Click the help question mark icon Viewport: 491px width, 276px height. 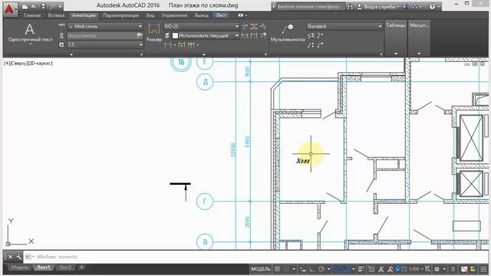pyautogui.click(x=432, y=7)
